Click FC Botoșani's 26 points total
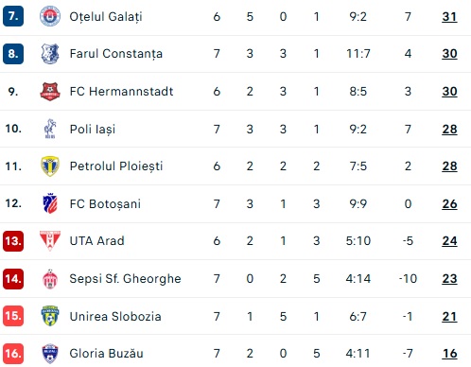 click(x=449, y=204)
